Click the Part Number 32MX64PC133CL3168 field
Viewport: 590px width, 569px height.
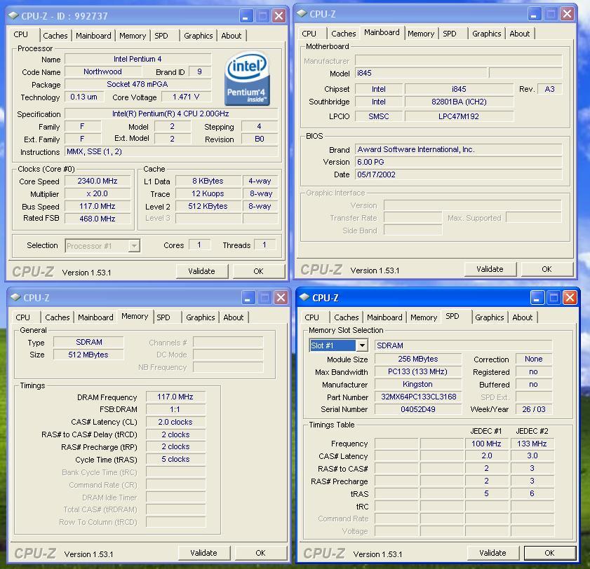[x=418, y=397]
